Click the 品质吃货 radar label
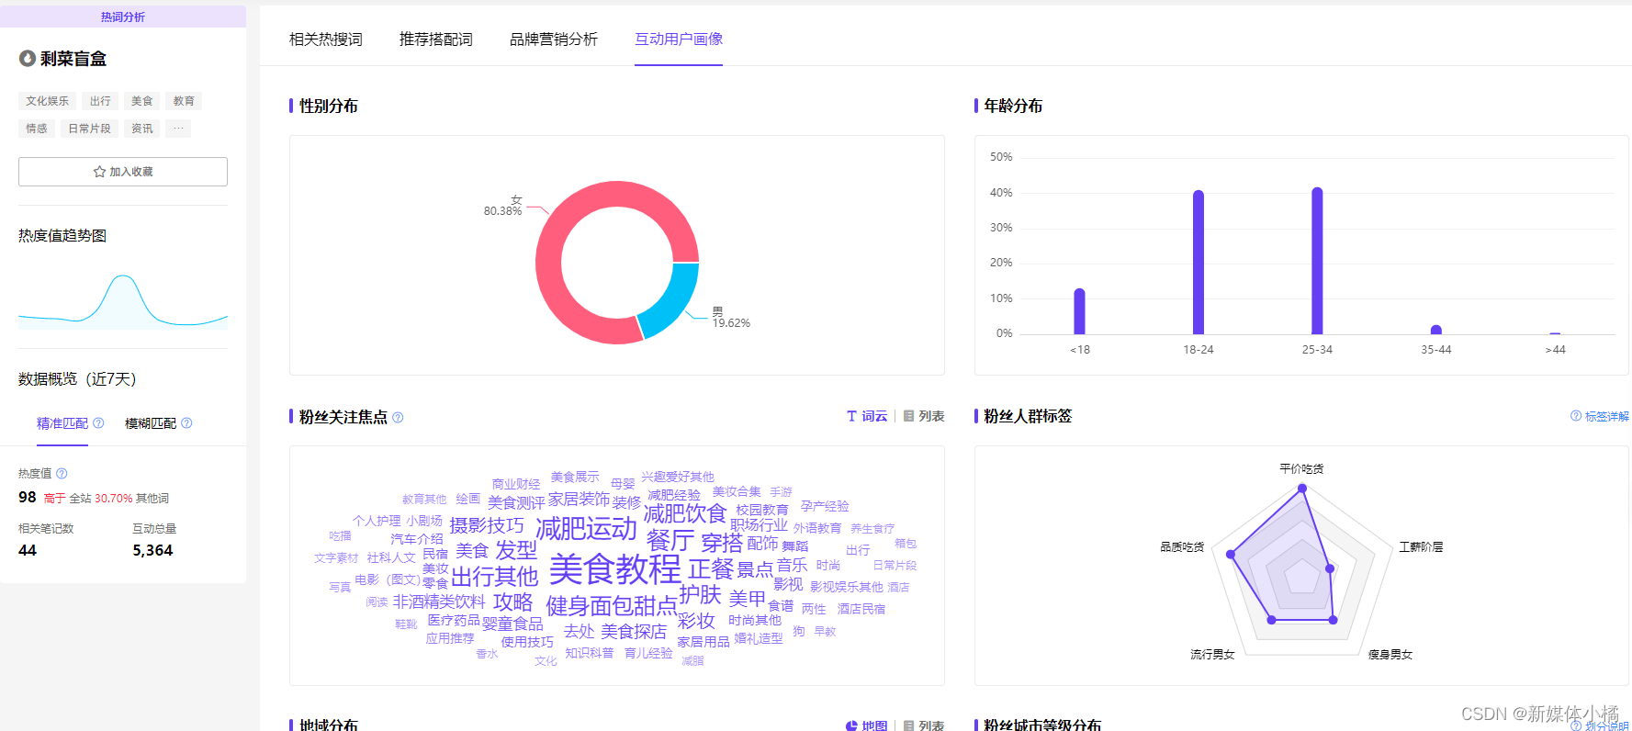Viewport: 1632px width, 731px height. pyautogui.click(x=1182, y=547)
